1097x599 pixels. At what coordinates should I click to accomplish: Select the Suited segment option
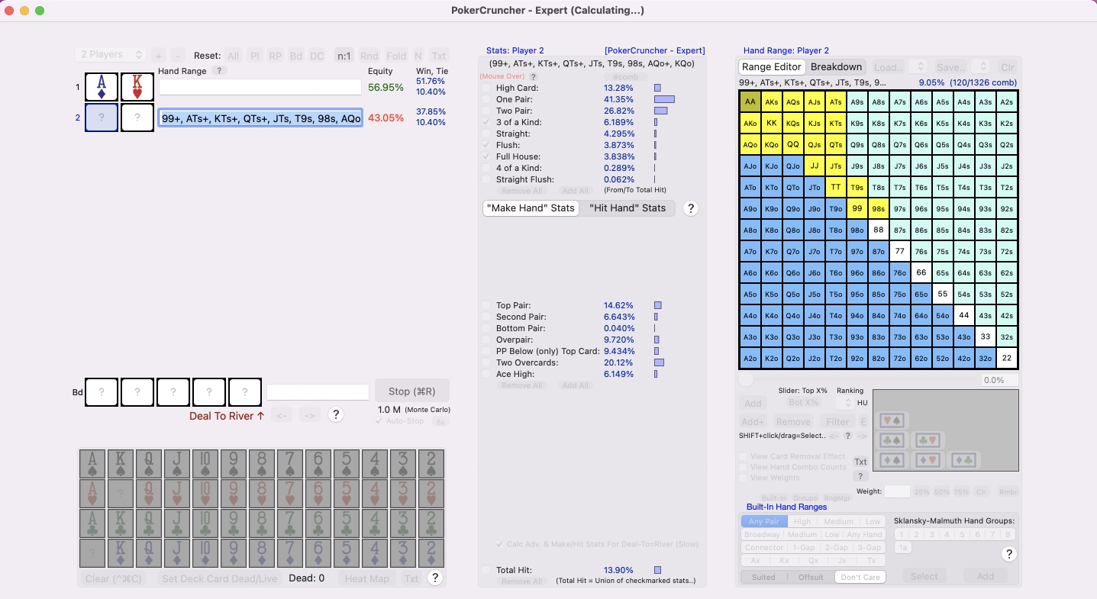tap(763, 577)
